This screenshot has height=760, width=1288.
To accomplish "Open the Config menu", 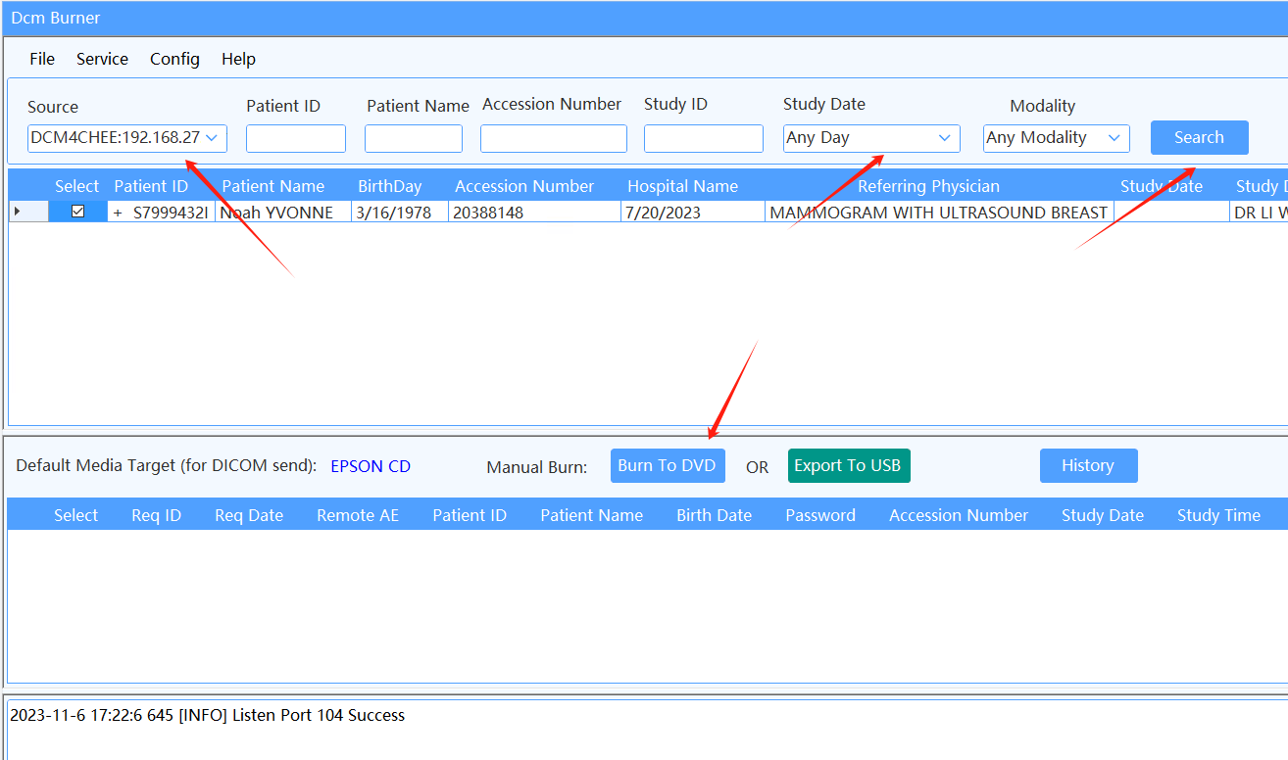I will click(x=174, y=59).
